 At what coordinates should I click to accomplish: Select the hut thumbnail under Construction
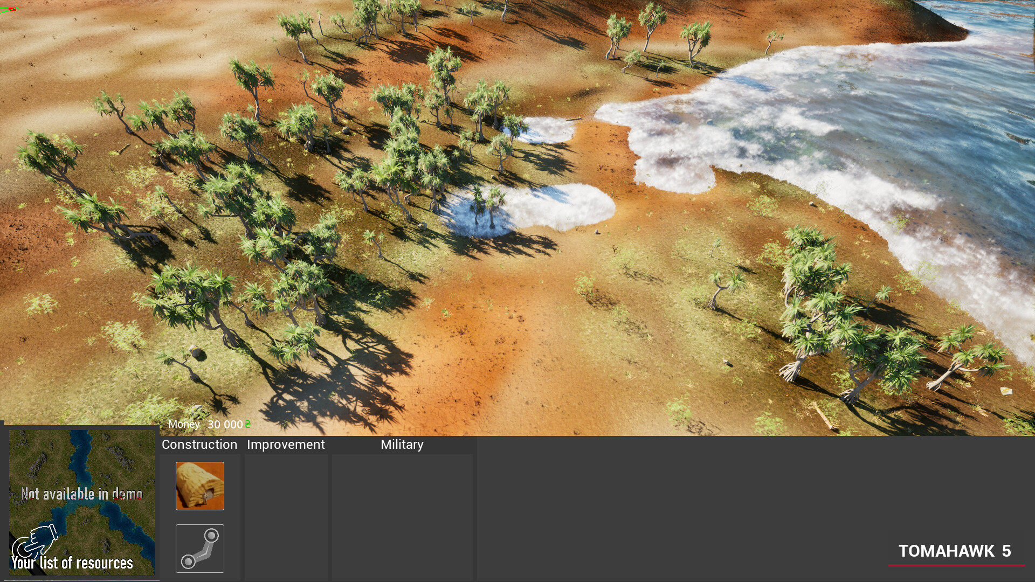click(199, 484)
